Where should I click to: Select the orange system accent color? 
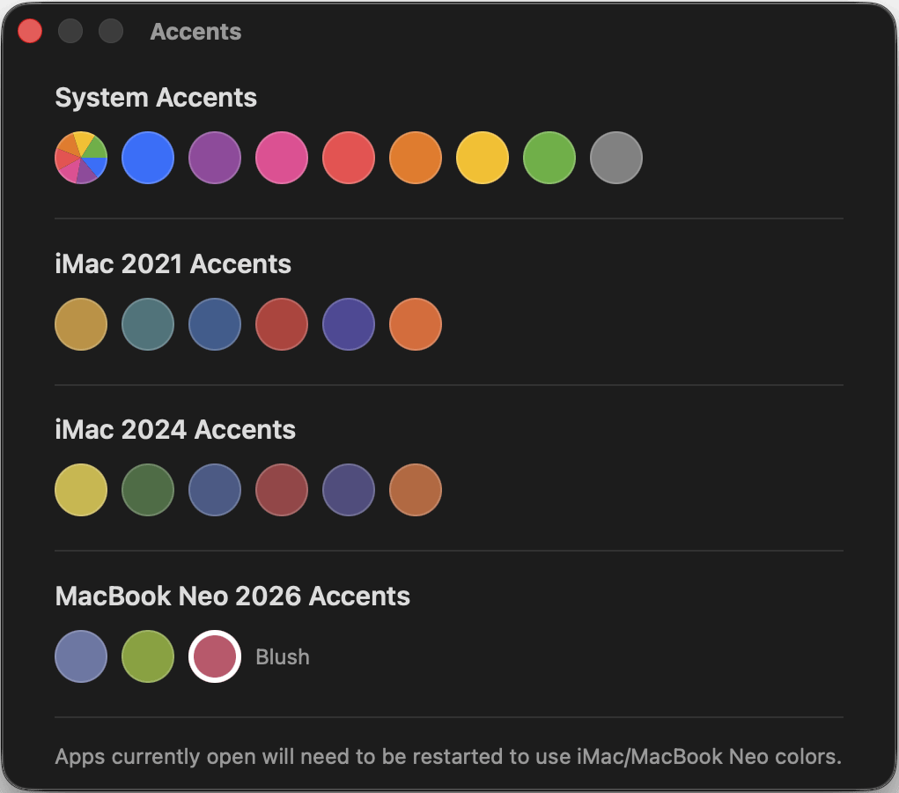(416, 158)
